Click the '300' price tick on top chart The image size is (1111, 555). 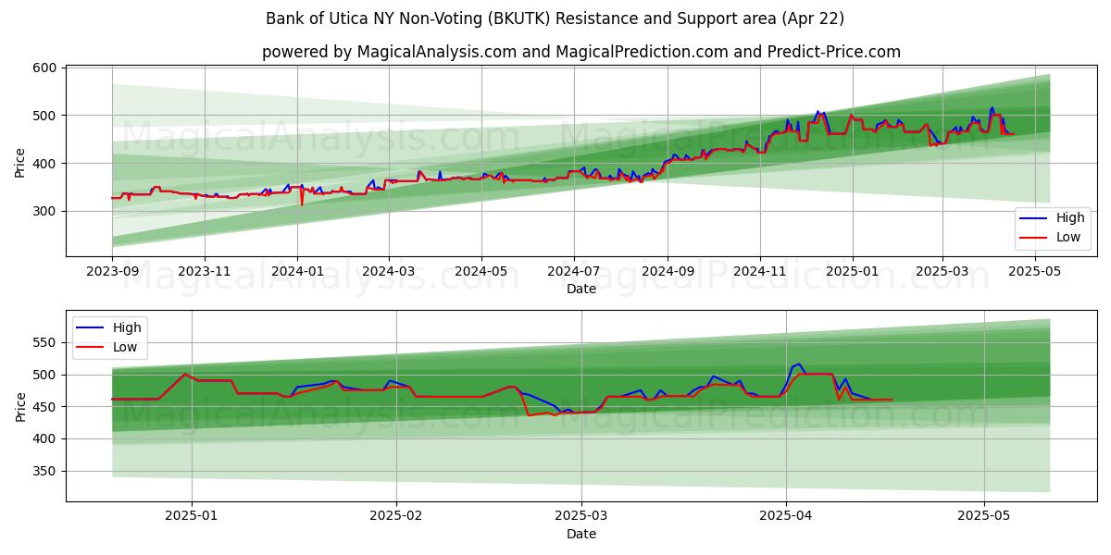click(46, 211)
